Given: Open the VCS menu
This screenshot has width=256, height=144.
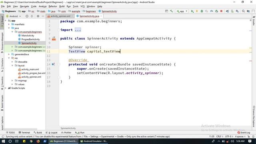Looking at the screenshot, I should 82,6.
